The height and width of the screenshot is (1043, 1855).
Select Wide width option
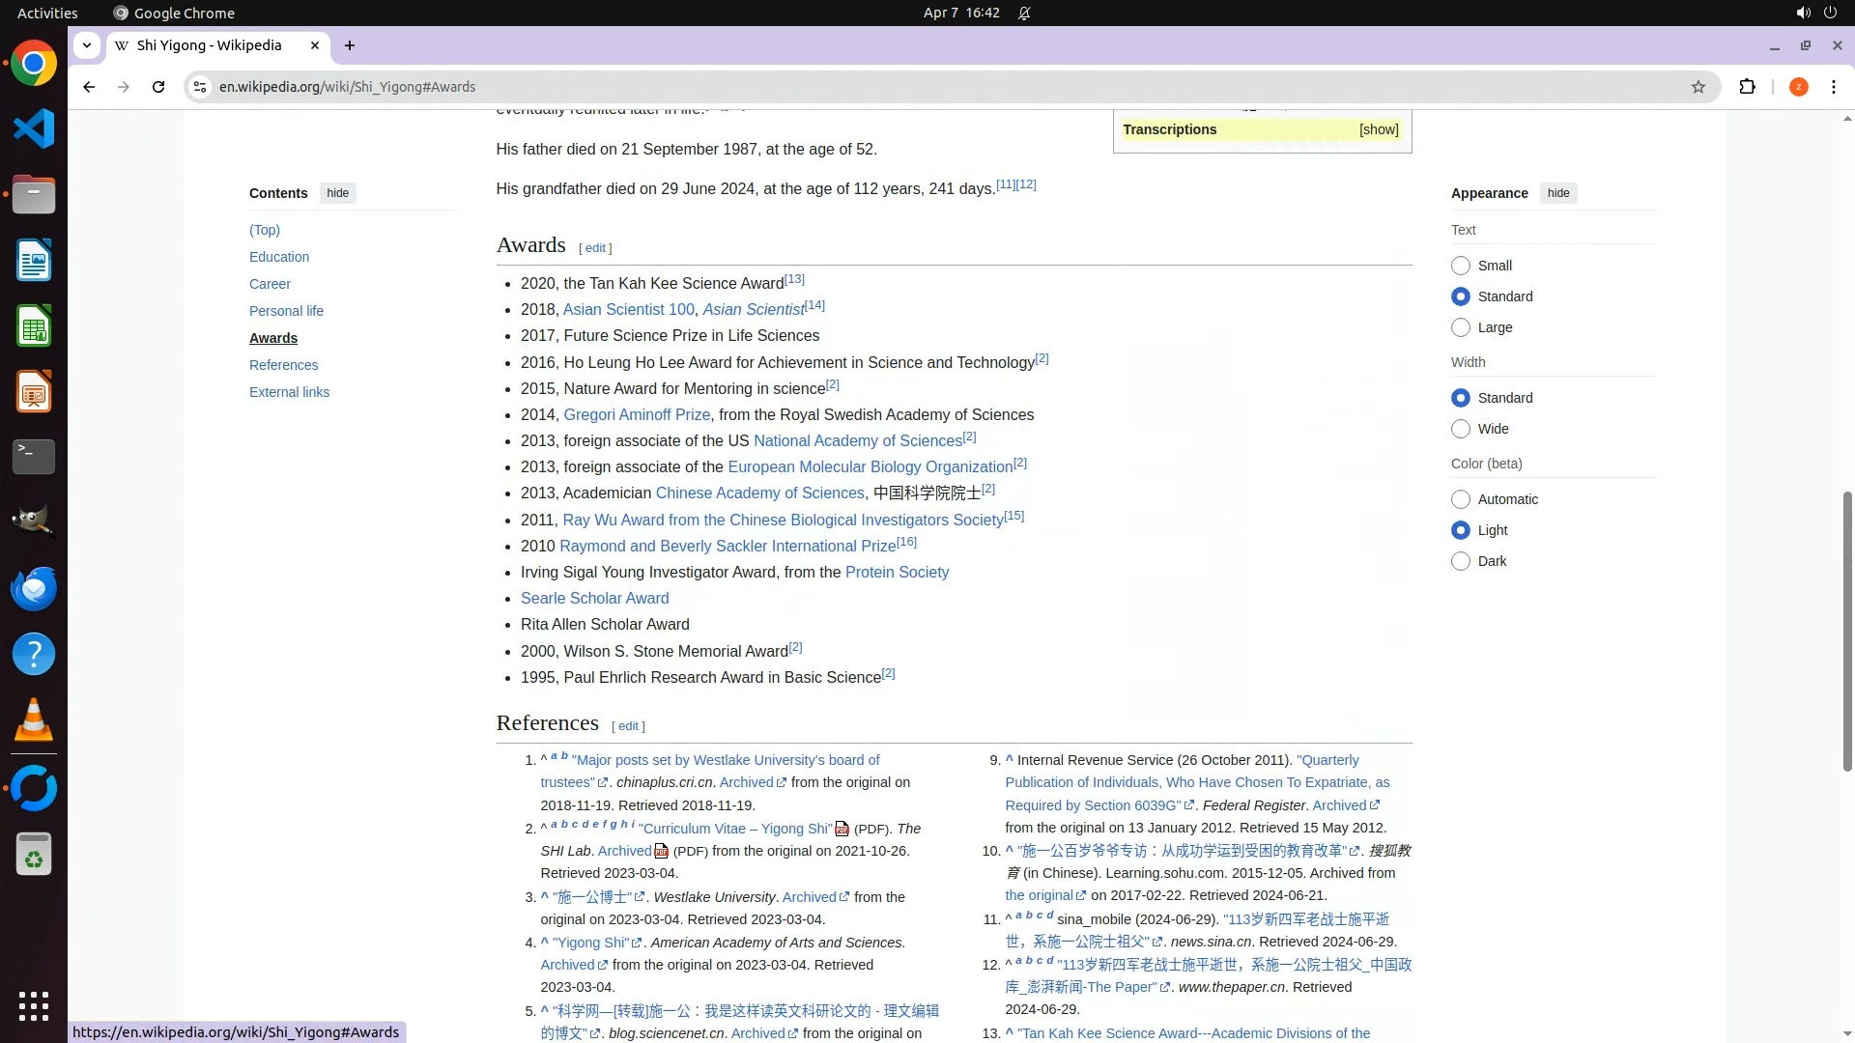tap(1461, 429)
